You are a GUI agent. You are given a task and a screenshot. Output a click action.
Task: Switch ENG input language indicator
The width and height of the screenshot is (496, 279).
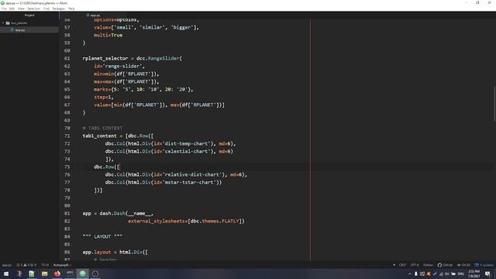pos(461,274)
